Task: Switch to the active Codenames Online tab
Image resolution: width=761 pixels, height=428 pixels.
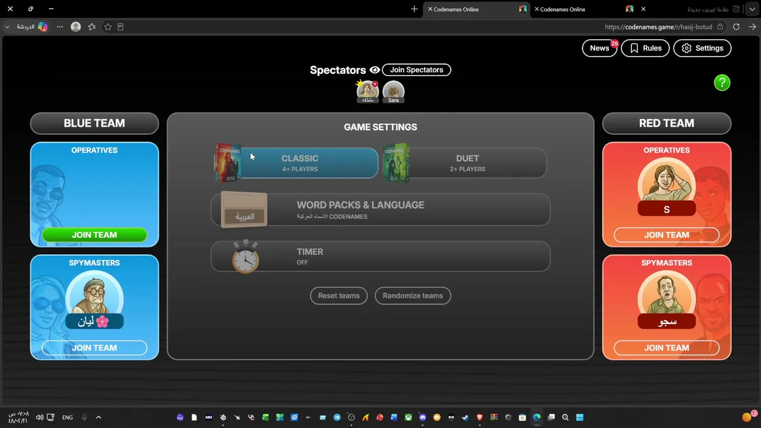Action: [x=476, y=9]
